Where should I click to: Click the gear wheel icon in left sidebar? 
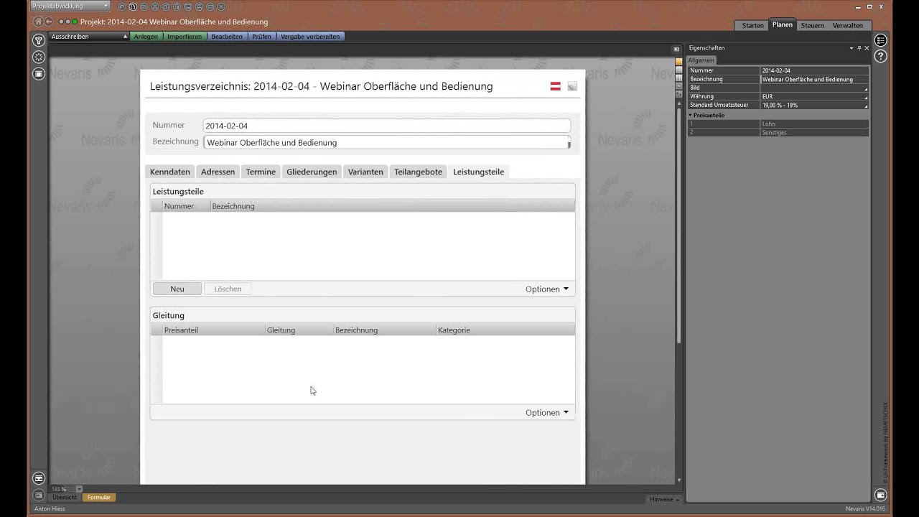39,57
